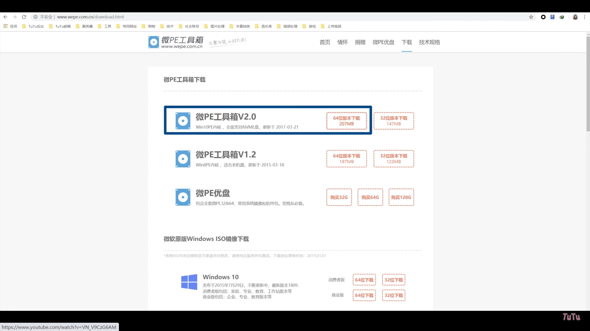Open the 常用网站 bookmark folder
This screenshot has width=590, height=331.
126,26
